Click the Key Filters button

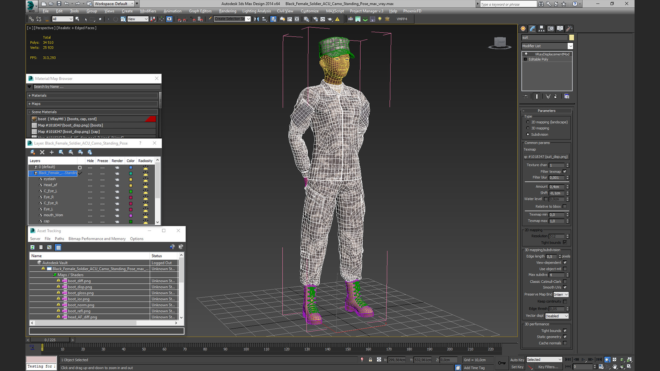(548, 367)
